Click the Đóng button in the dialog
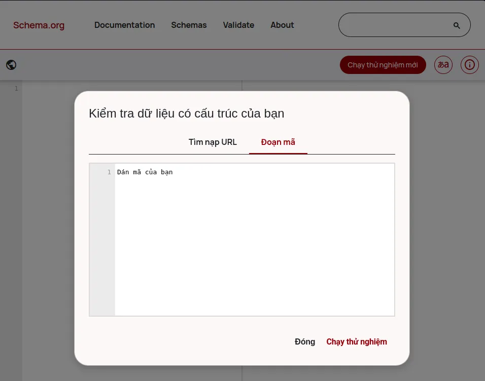This screenshot has width=485, height=381. click(x=304, y=341)
